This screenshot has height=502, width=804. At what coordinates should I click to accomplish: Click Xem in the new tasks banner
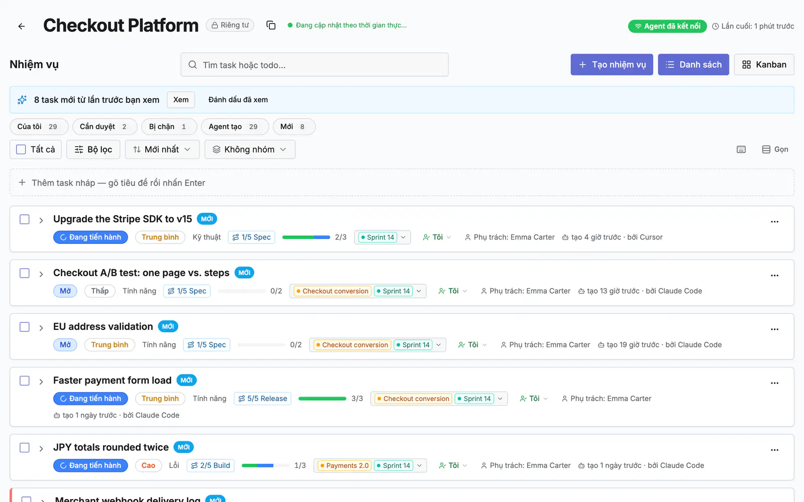[x=181, y=100]
